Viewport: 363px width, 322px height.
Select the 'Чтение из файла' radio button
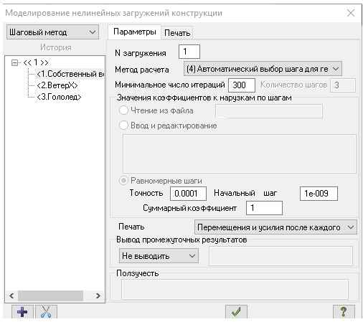[x=123, y=110]
